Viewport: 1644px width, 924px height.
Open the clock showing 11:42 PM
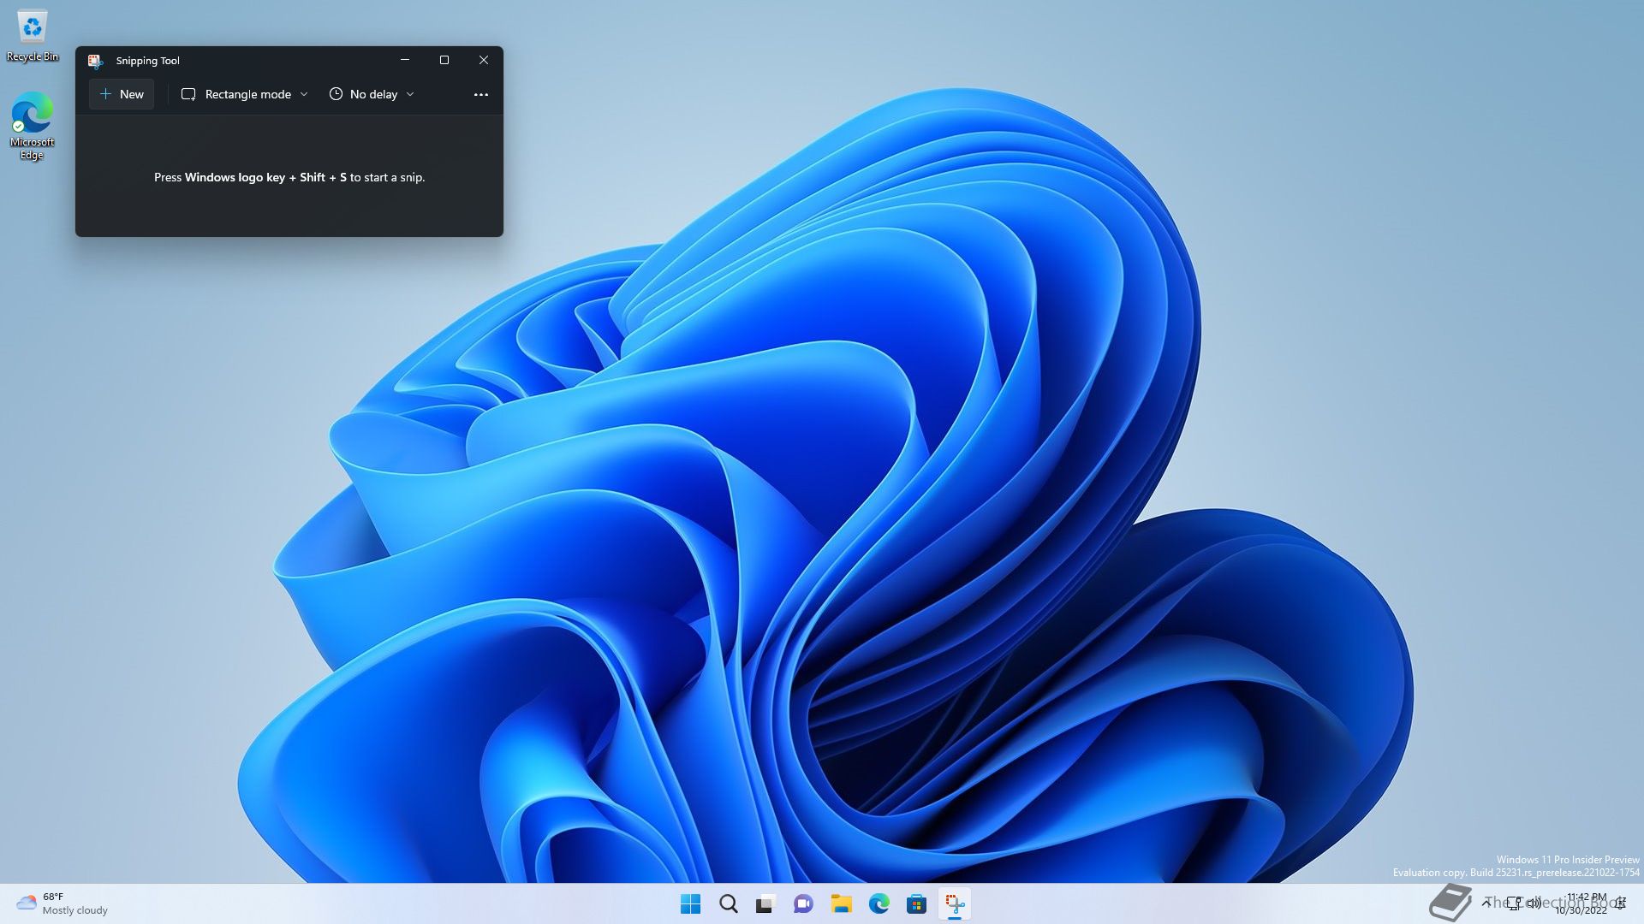1581,903
